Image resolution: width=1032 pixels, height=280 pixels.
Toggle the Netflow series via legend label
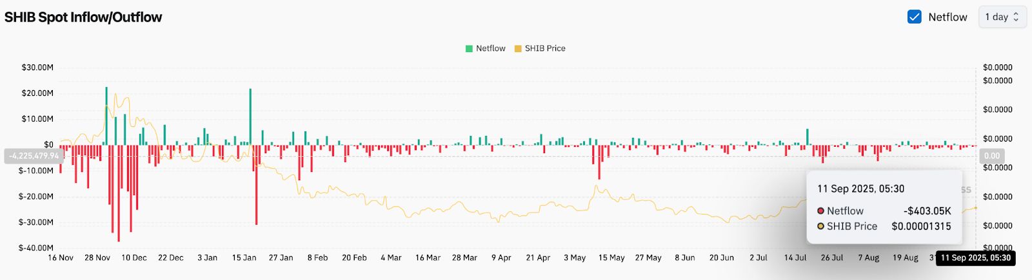[x=490, y=49]
